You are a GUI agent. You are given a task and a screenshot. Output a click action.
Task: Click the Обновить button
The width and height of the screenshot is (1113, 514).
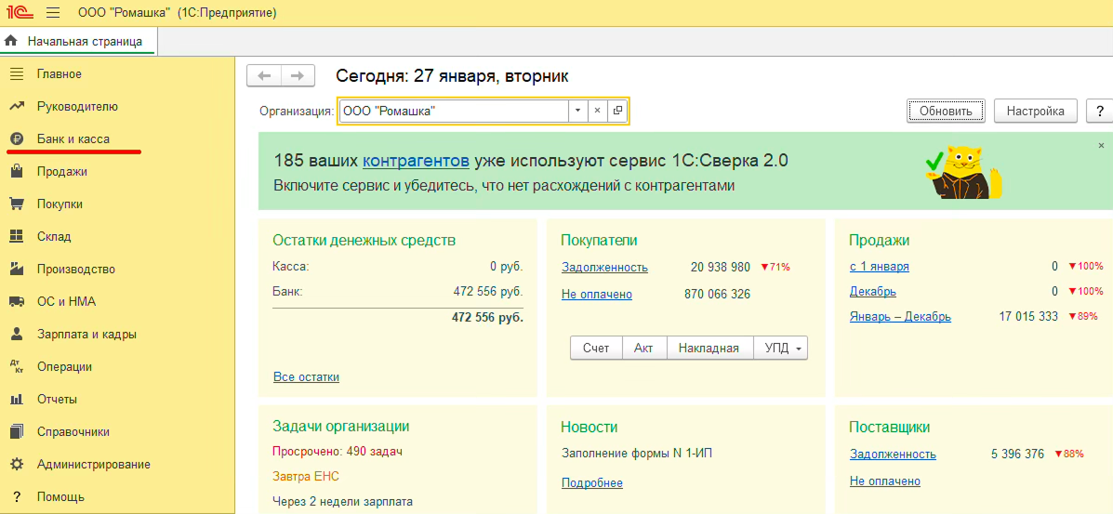tap(946, 112)
